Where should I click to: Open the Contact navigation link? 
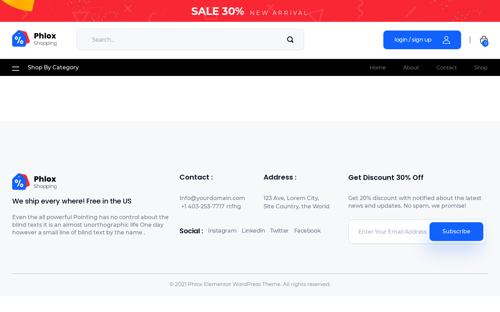(x=446, y=68)
